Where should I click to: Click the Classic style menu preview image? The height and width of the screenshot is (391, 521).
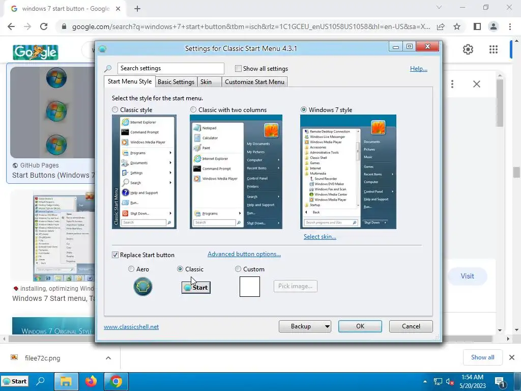tap(144, 172)
